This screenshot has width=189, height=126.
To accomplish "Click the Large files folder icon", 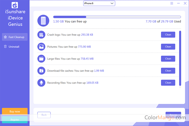I will [41, 59].
